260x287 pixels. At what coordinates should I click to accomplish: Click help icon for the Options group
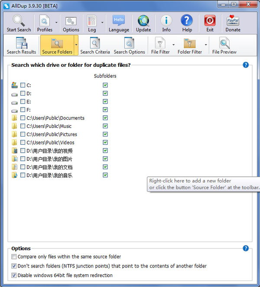[246, 248]
